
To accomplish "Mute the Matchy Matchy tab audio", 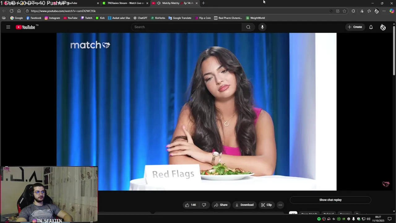I will point(159,3).
